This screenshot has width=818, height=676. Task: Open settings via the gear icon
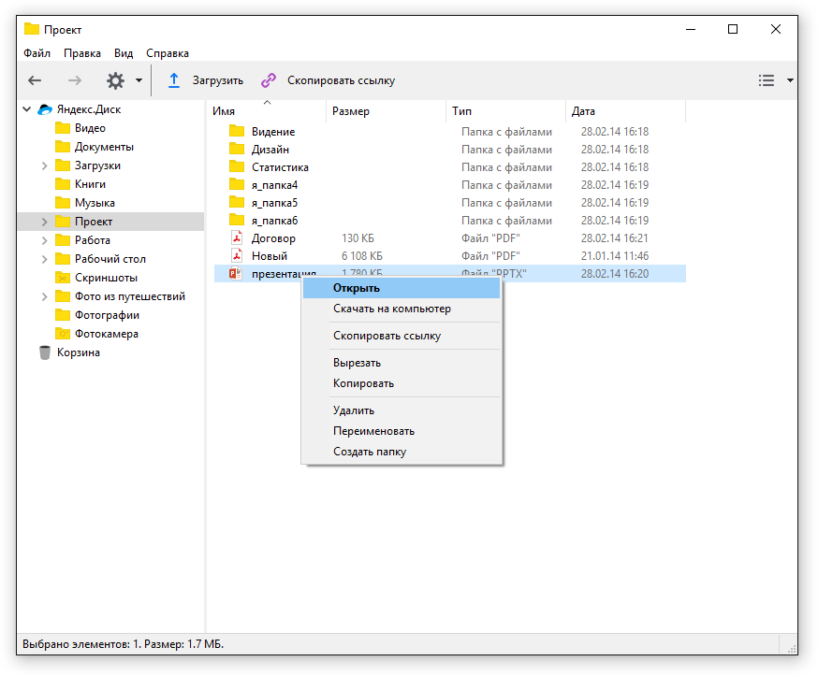click(x=115, y=80)
